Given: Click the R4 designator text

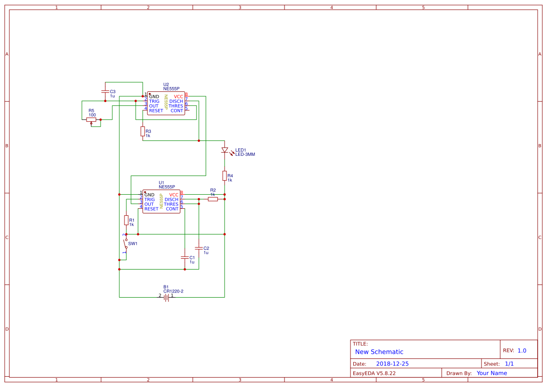Looking at the screenshot, I should [230, 176].
